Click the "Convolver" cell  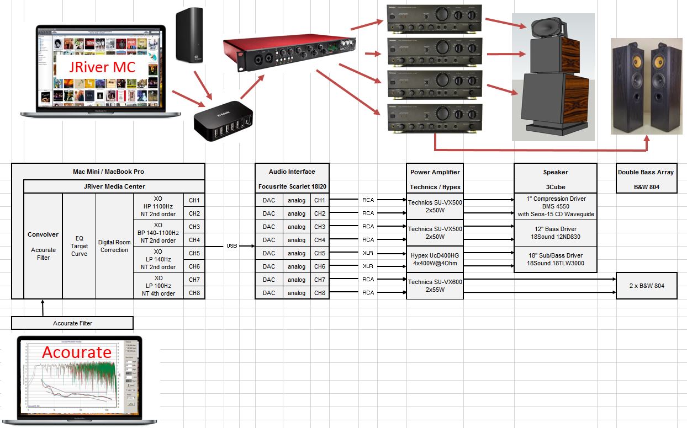pos(43,246)
